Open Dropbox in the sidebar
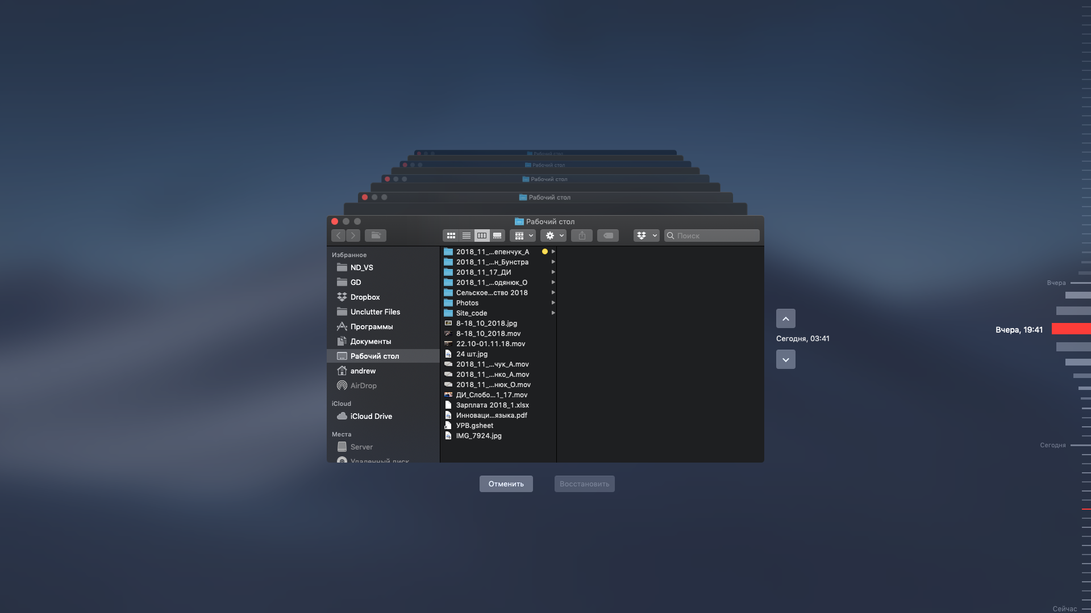 coord(365,297)
